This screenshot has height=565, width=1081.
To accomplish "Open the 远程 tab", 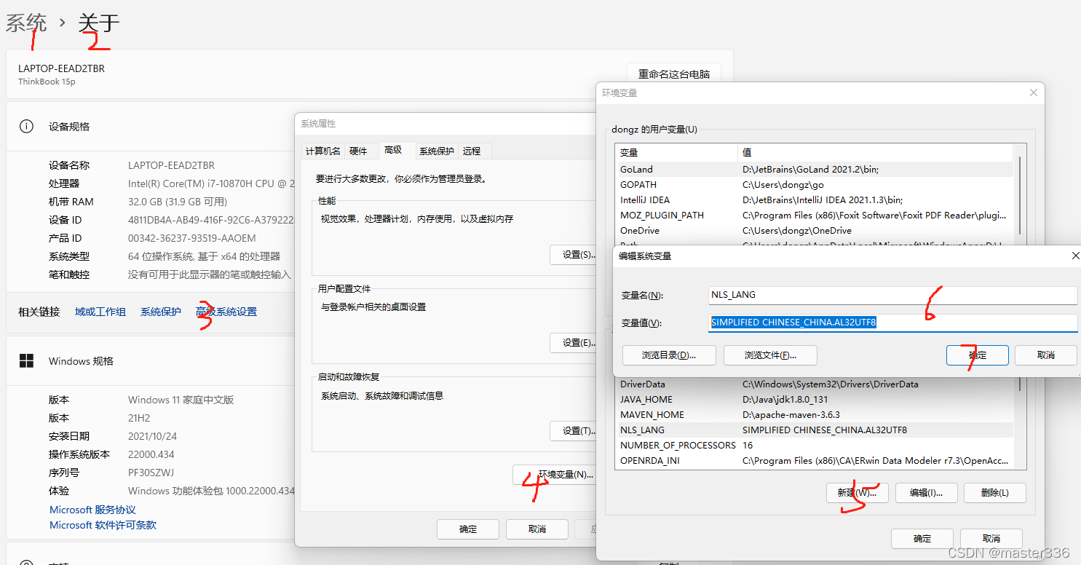I will tap(472, 151).
